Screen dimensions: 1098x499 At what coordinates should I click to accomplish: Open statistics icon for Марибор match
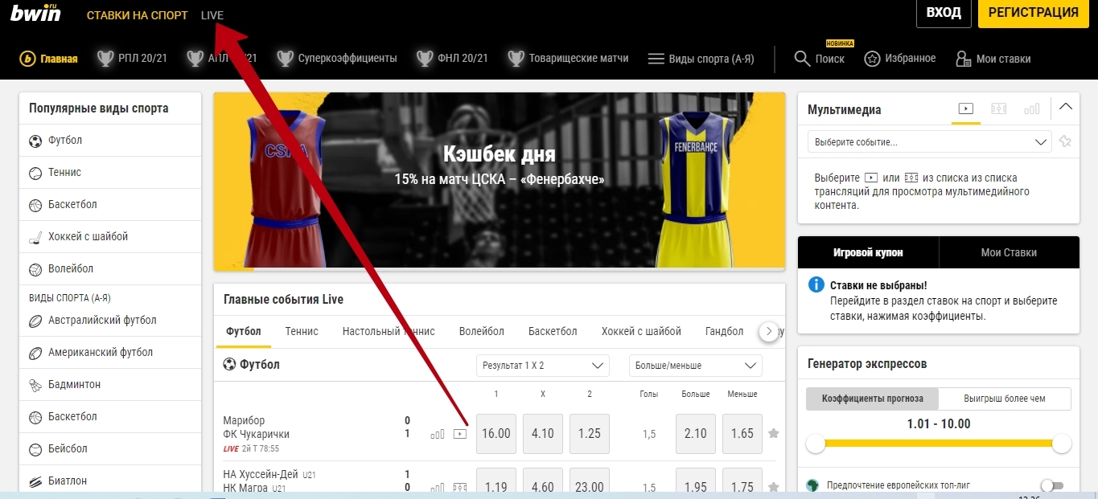pos(437,434)
